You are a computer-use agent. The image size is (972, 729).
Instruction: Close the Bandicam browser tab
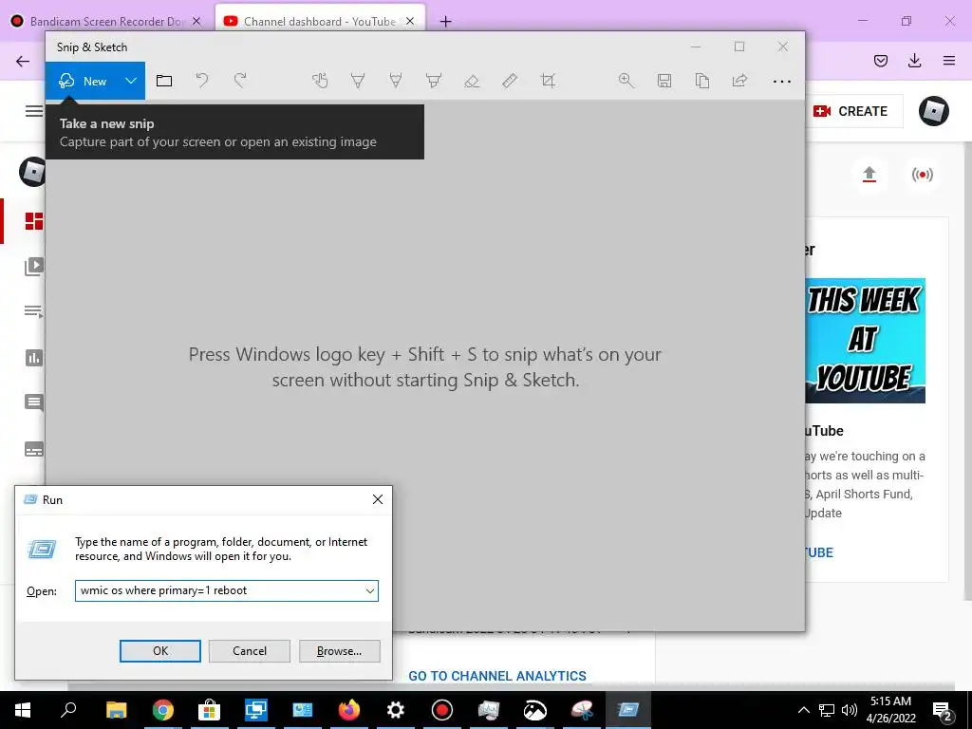pyautogui.click(x=196, y=21)
